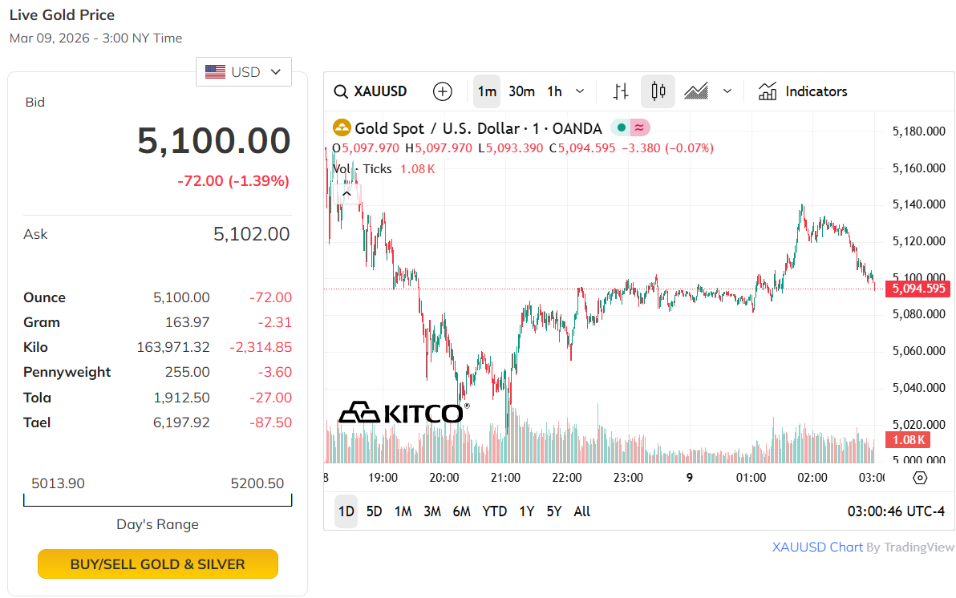Select the 5D date range tab
This screenshot has width=956, height=598.
click(374, 511)
